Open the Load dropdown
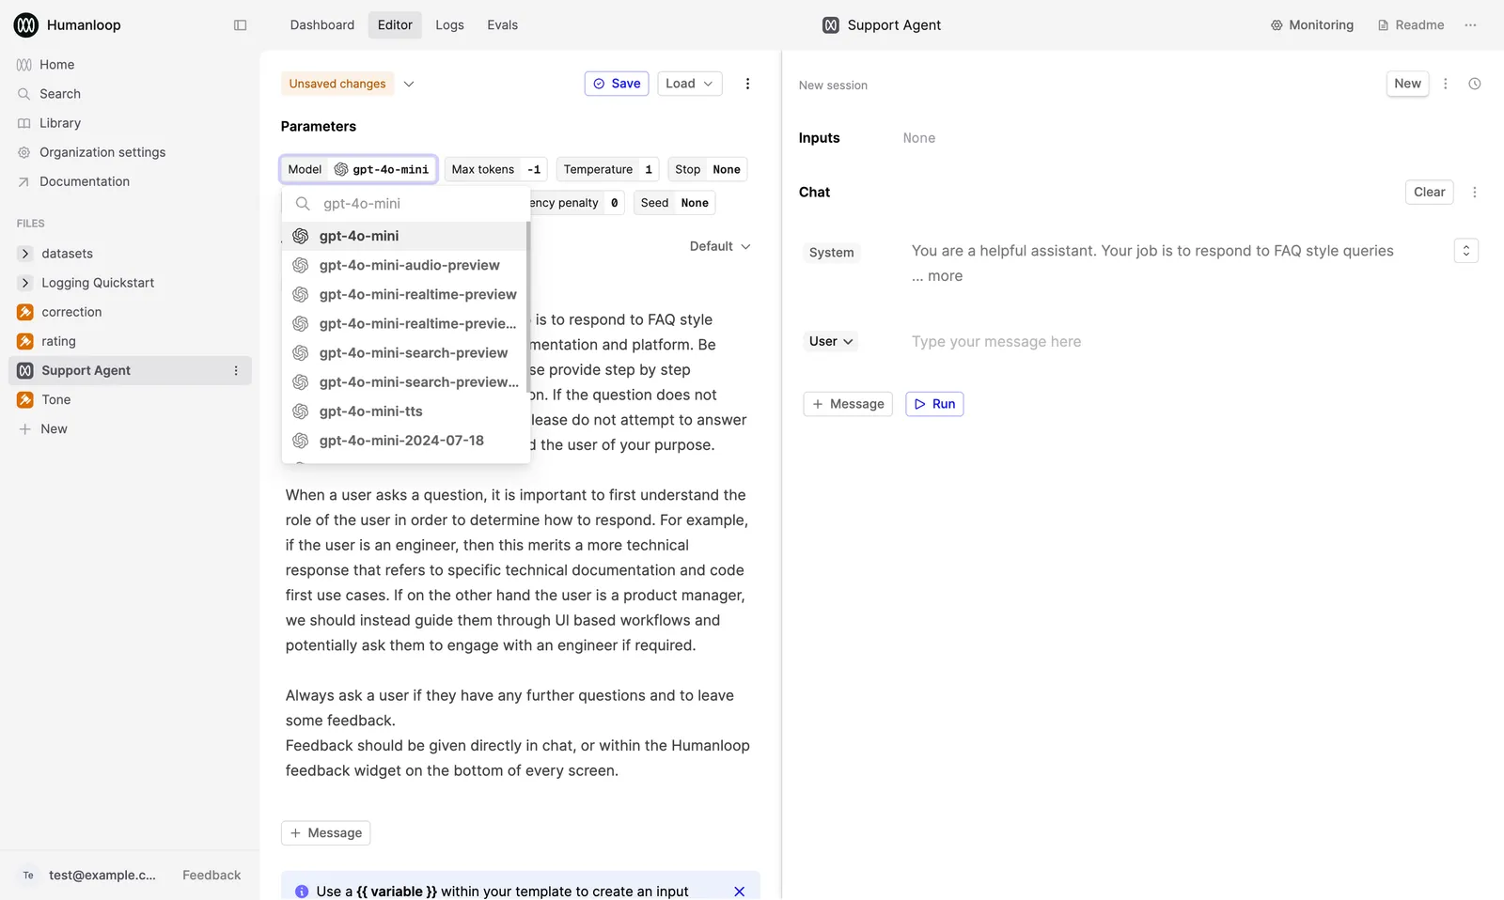Screen dimensions: 1504x900 coord(689,84)
